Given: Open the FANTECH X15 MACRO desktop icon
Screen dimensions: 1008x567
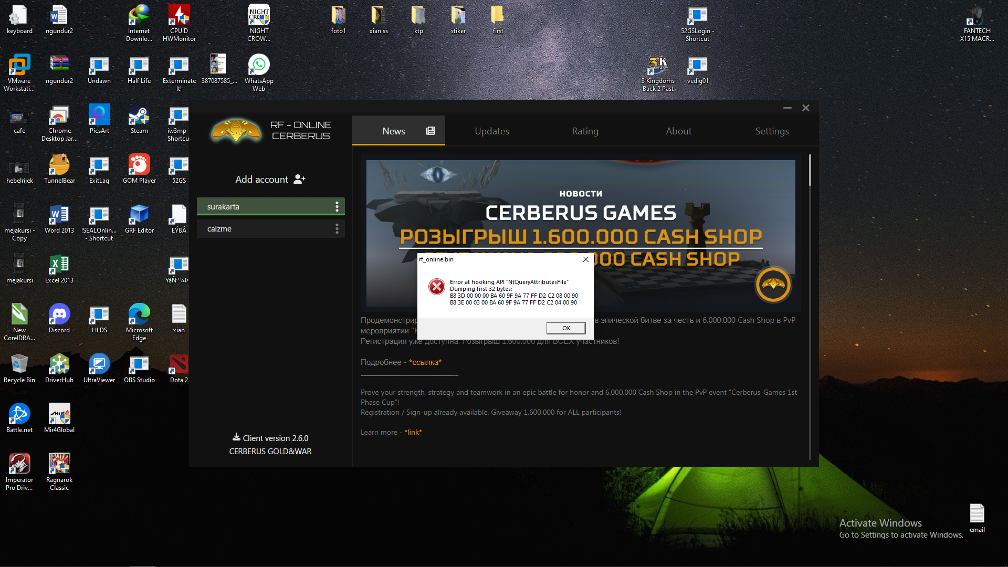Looking at the screenshot, I should point(977,23).
